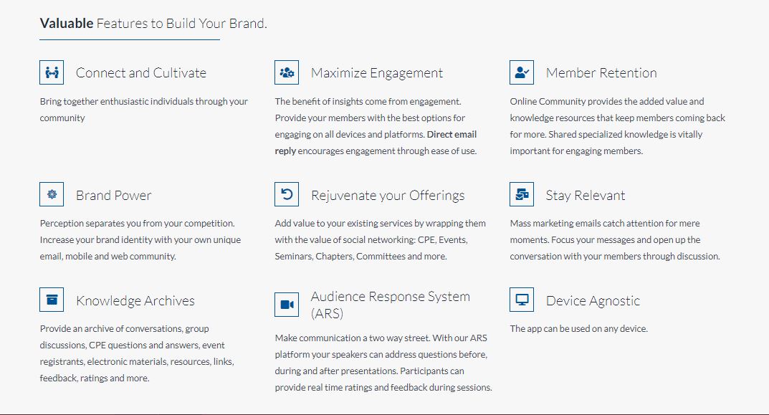Click the Knowledge Archives archive box icon

pos(52,300)
